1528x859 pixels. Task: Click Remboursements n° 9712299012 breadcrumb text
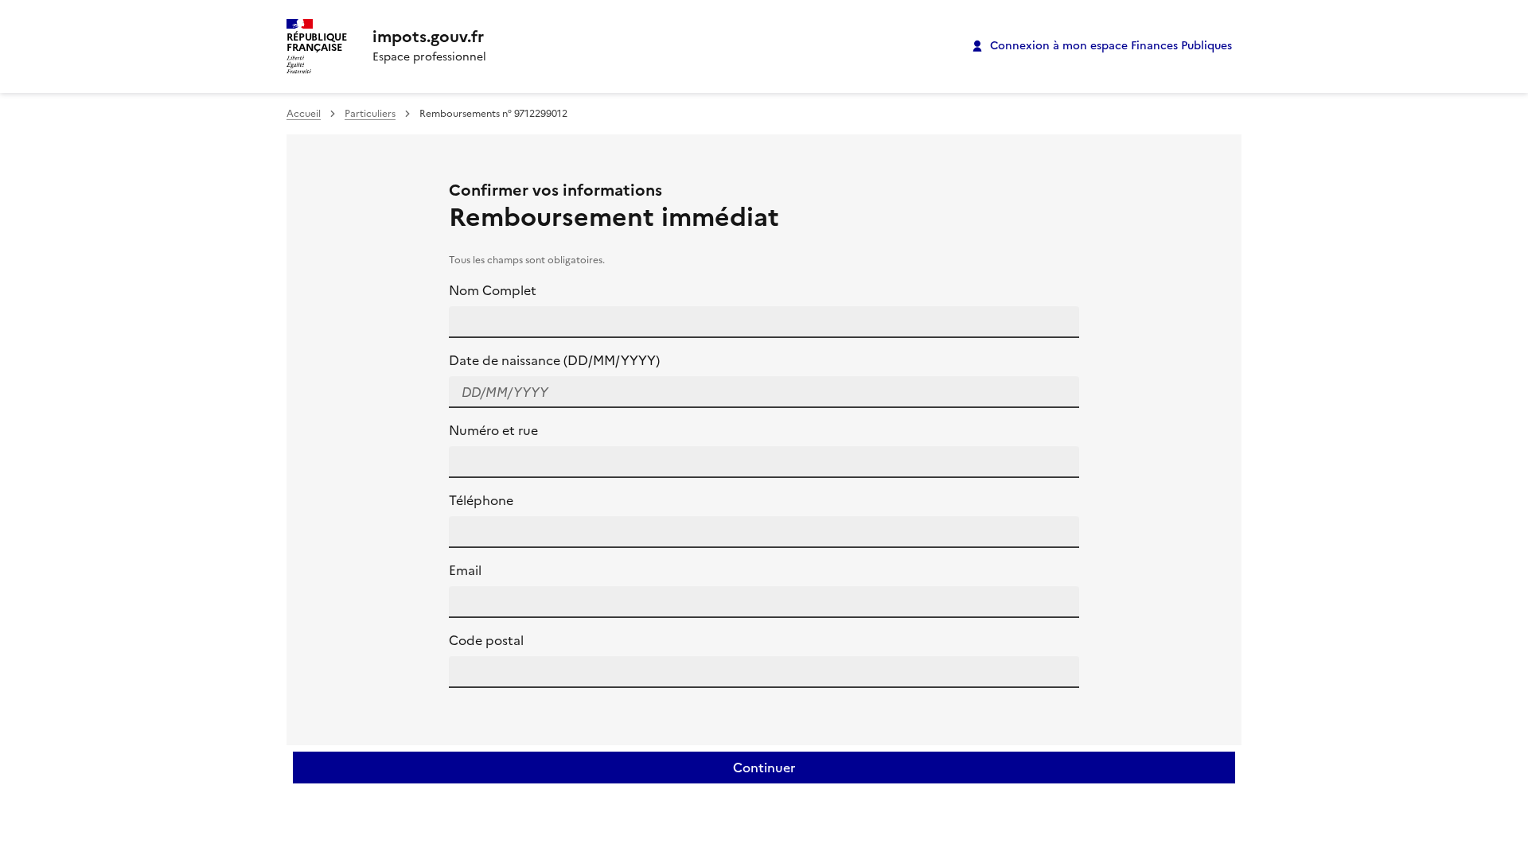click(x=493, y=114)
